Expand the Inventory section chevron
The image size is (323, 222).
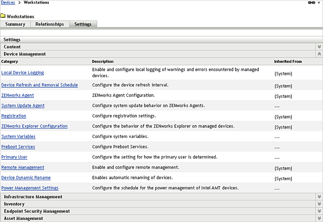tap(319, 204)
